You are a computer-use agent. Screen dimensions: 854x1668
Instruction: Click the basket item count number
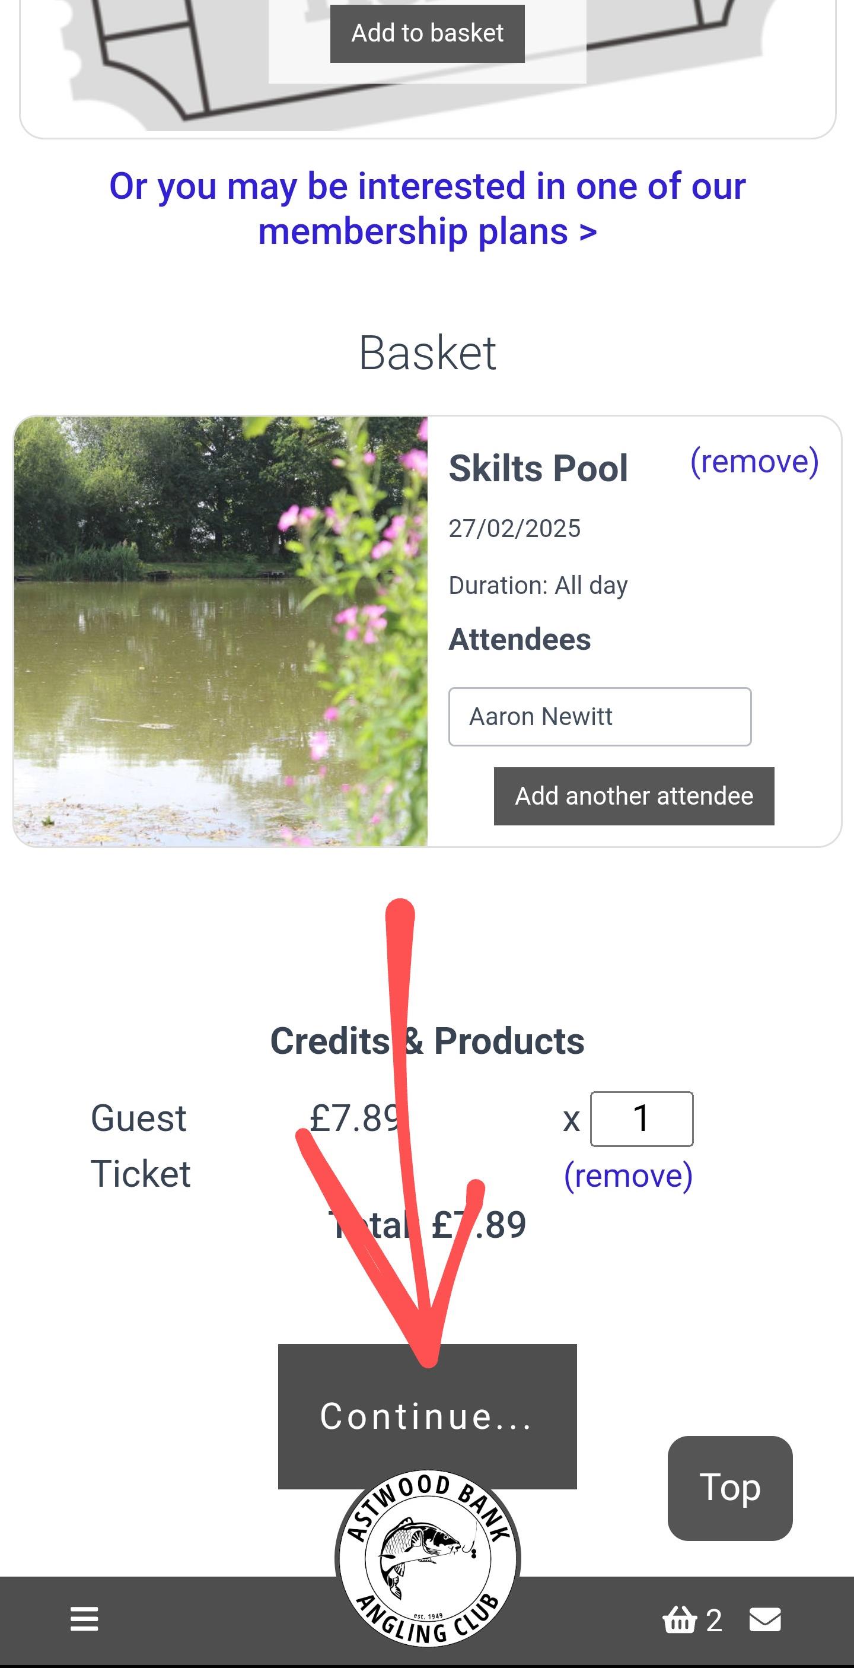pyautogui.click(x=714, y=1621)
